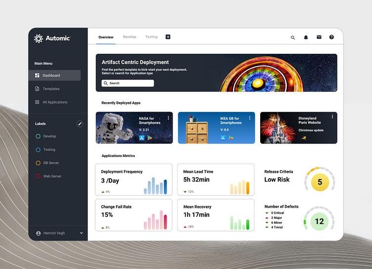
Task: Open notifications bell icon
Action: (306, 37)
